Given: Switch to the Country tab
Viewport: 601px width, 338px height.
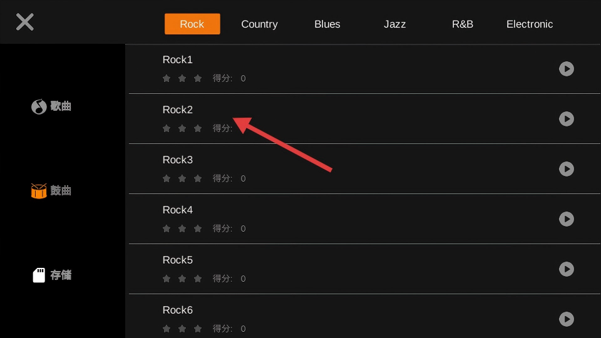Looking at the screenshot, I should coord(259,24).
